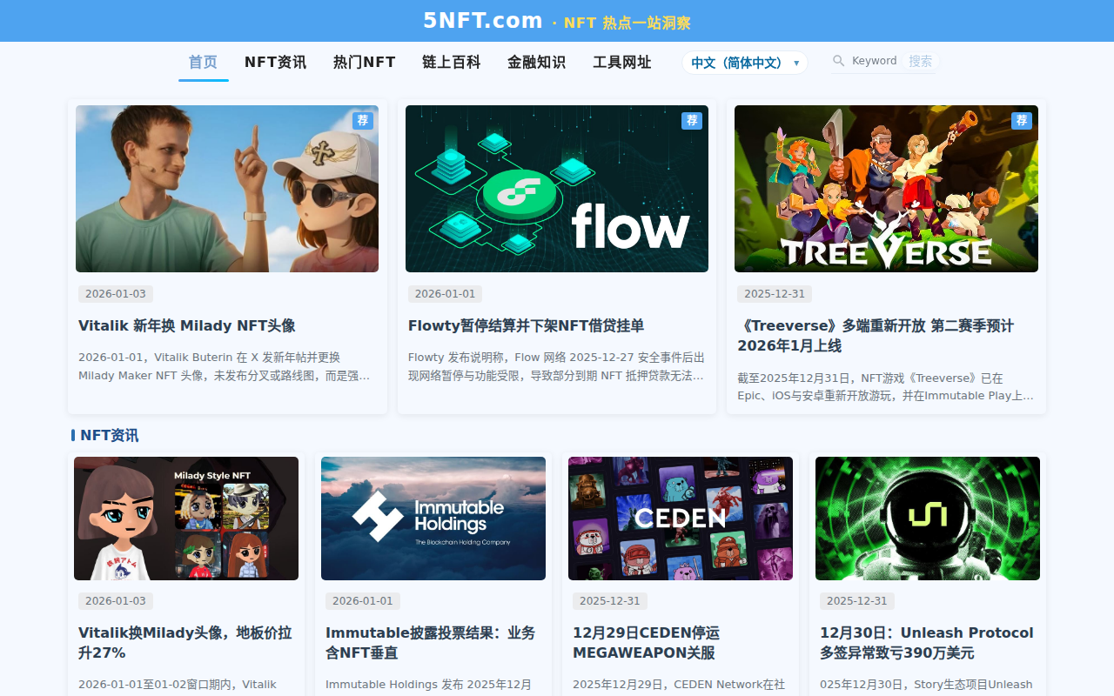This screenshot has height=696, width=1114.
Task: Open the Vitalik 新年换 Milady NFT头像 article
Action: click(186, 325)
